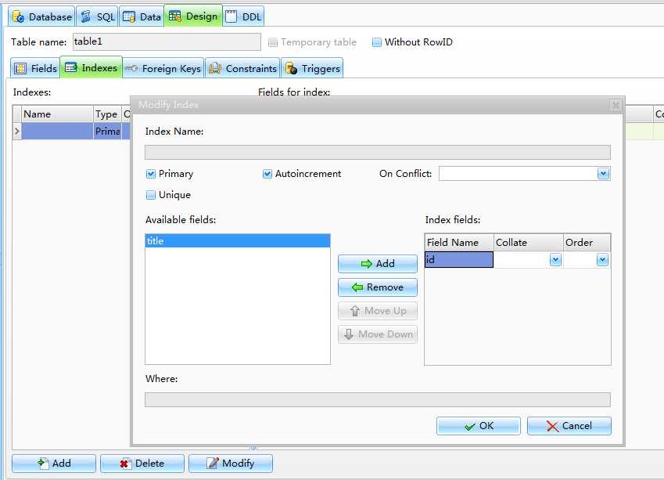This screenshot has height=480, width=664.
Task: Toggle the Temporary table checkbox
Action: (273, 42)
